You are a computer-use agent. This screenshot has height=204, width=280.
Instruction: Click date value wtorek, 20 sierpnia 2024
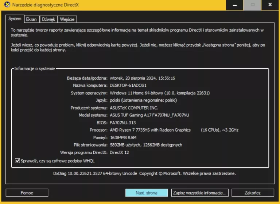pos(142,78)
